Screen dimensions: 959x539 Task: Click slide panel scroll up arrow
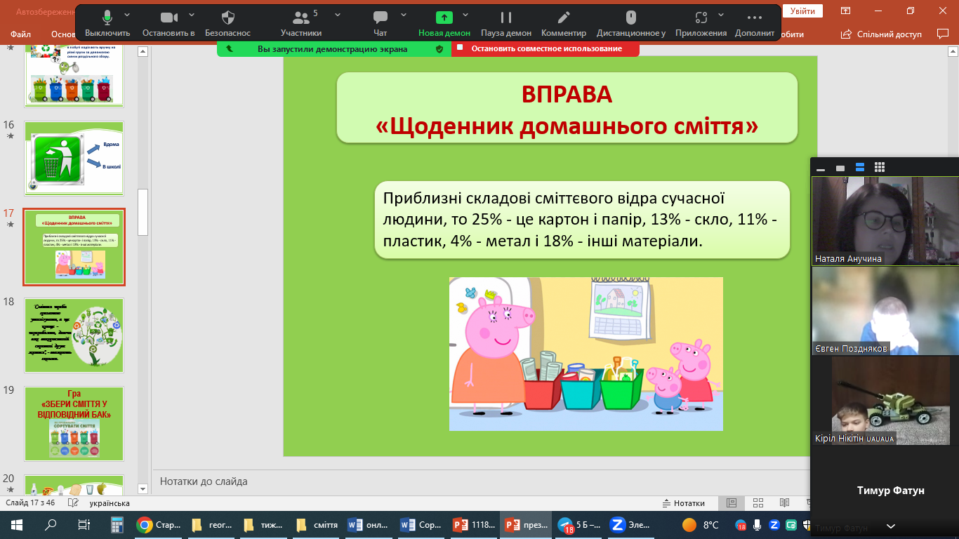click(143, 51)
